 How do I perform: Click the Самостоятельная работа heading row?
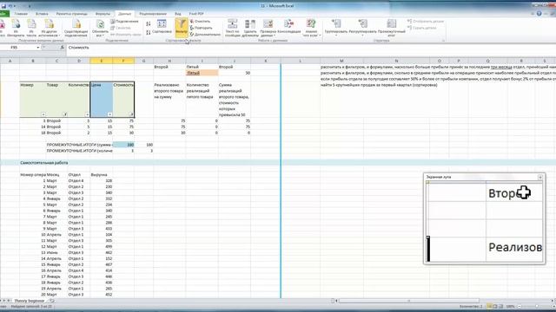click(278, 163)
